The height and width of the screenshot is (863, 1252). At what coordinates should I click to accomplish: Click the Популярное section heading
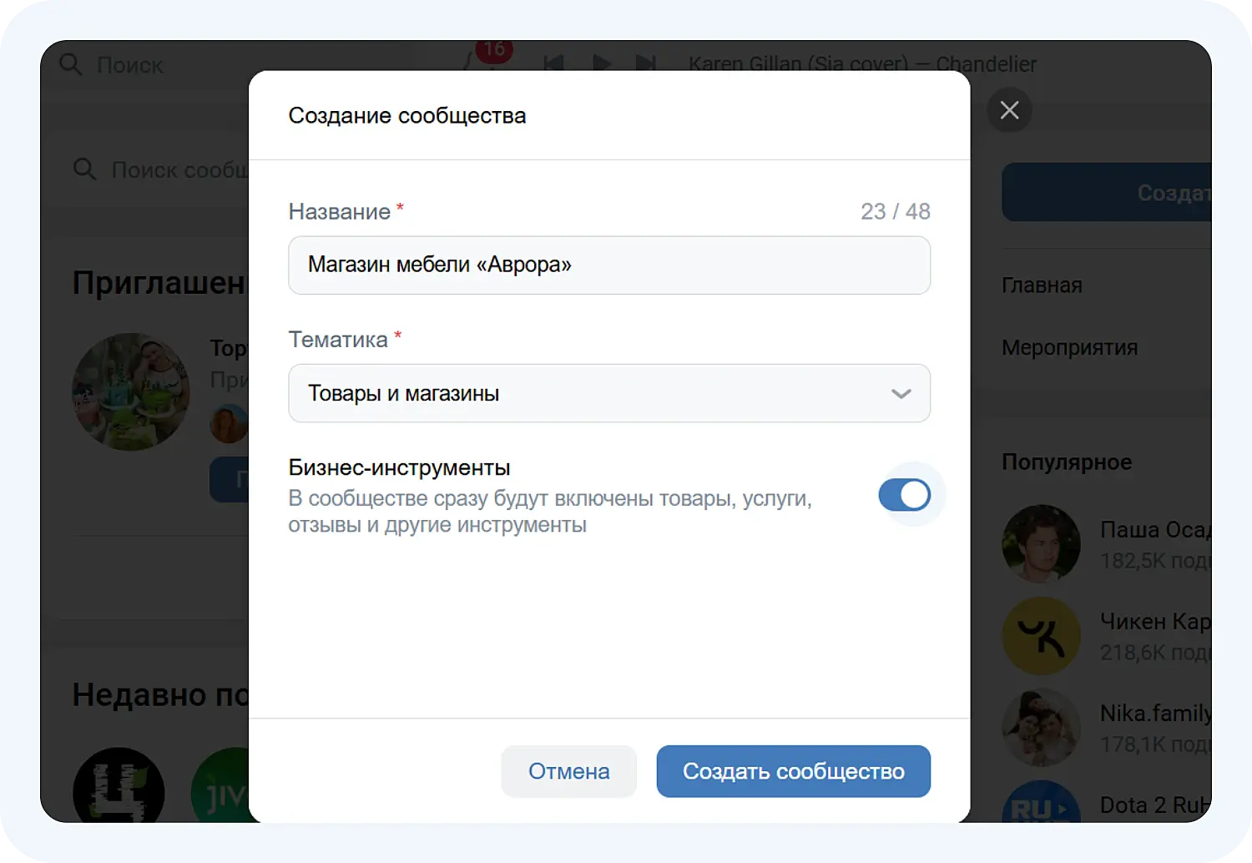pos(1067,462)
